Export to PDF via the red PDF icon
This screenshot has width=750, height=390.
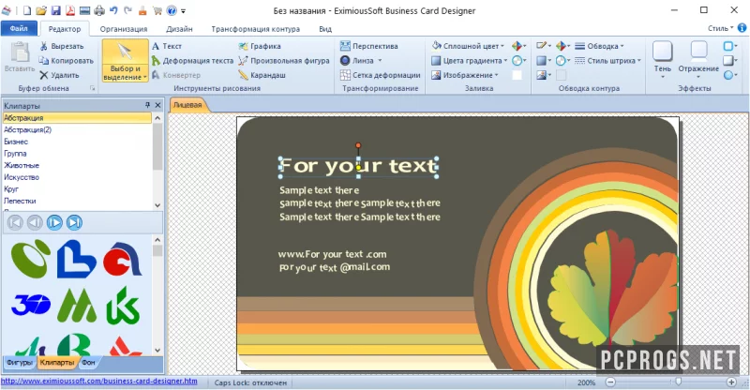click(x=69, y=10)
